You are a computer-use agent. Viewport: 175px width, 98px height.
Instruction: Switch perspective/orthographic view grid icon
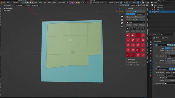coord(122,26)
